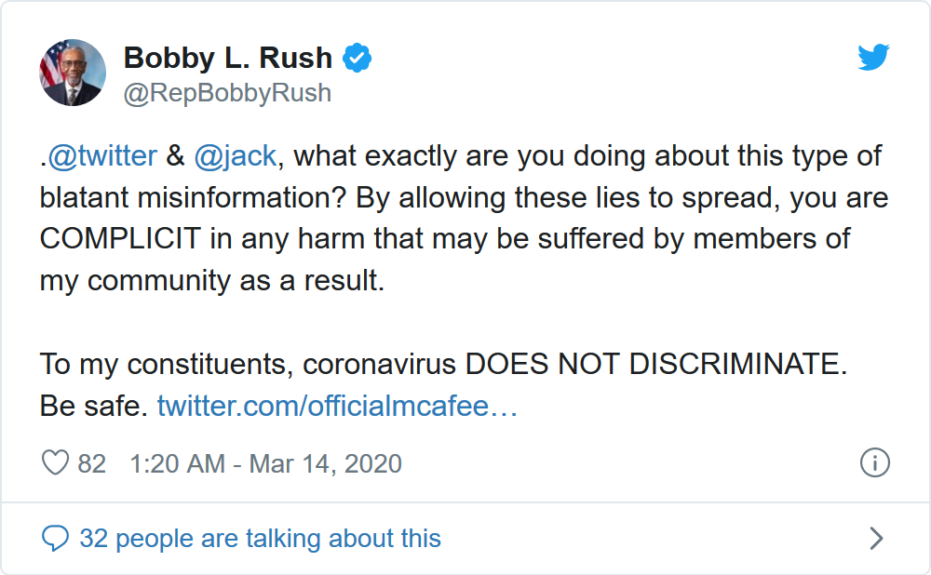
Task: View "32 people are talking about this"
Action: 260,538
